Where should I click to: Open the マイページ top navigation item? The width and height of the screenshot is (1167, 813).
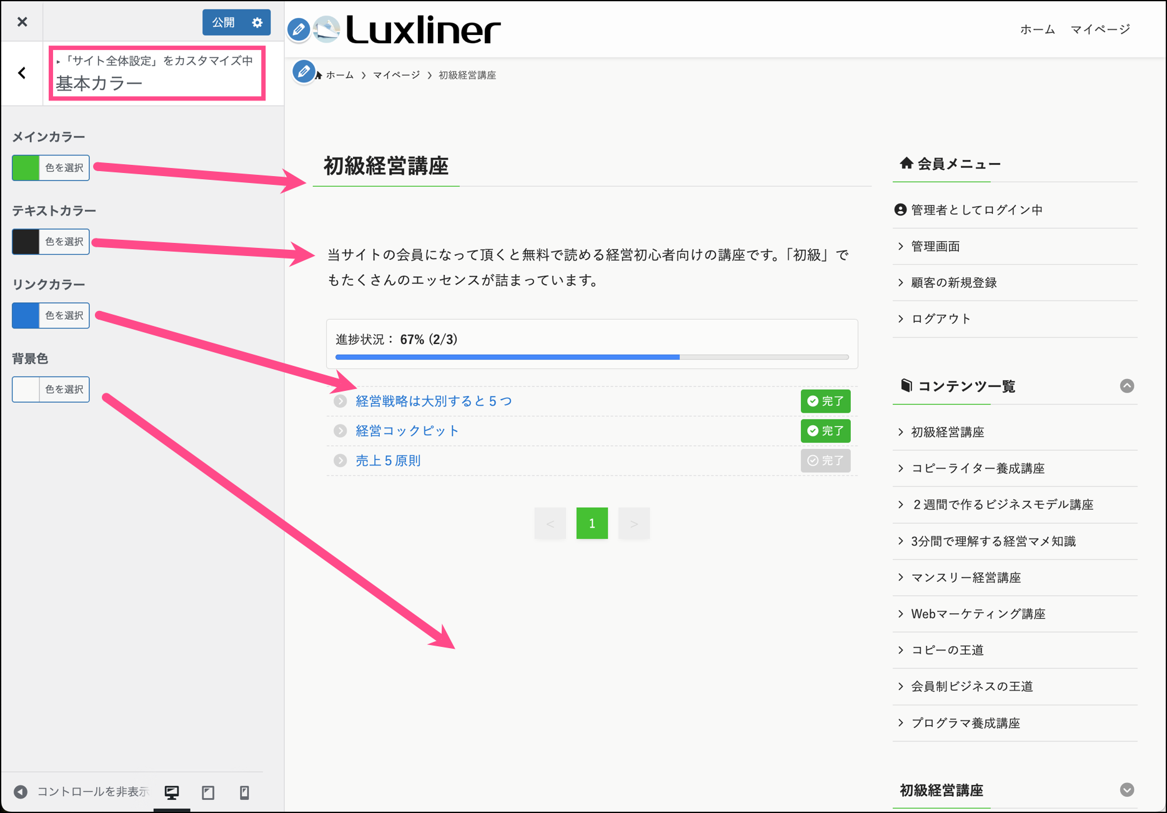[x=1100, y=29]
